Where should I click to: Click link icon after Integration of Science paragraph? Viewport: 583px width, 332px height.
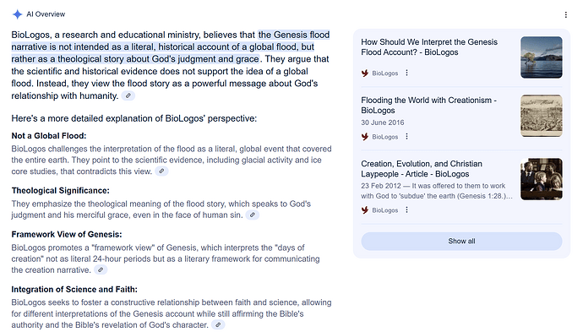pos(218,324)
